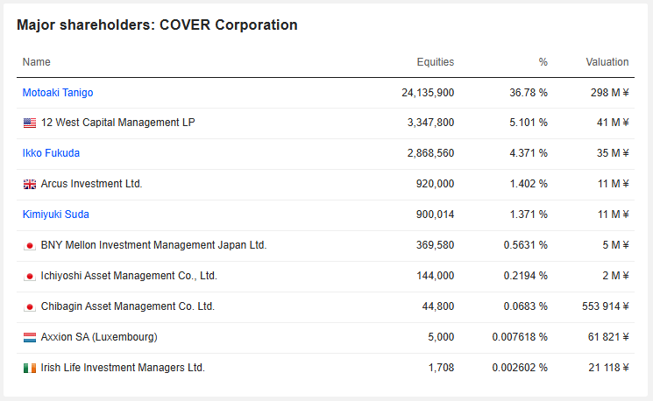Select percentage 0.002602 %
Screen dimensions: 653x401
coord(520,368)
